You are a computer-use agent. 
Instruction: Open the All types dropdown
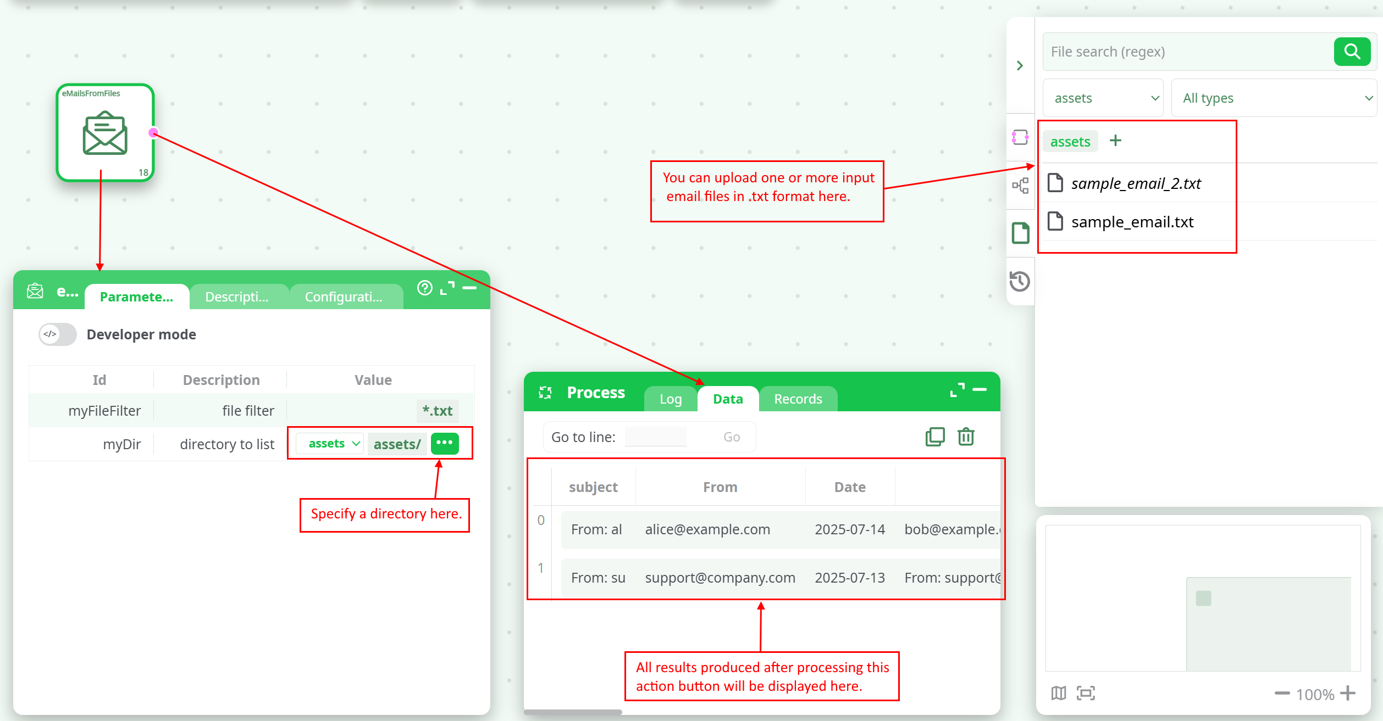[1274, 98]
